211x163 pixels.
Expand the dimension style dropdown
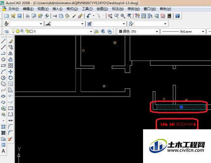click(82, 24)
